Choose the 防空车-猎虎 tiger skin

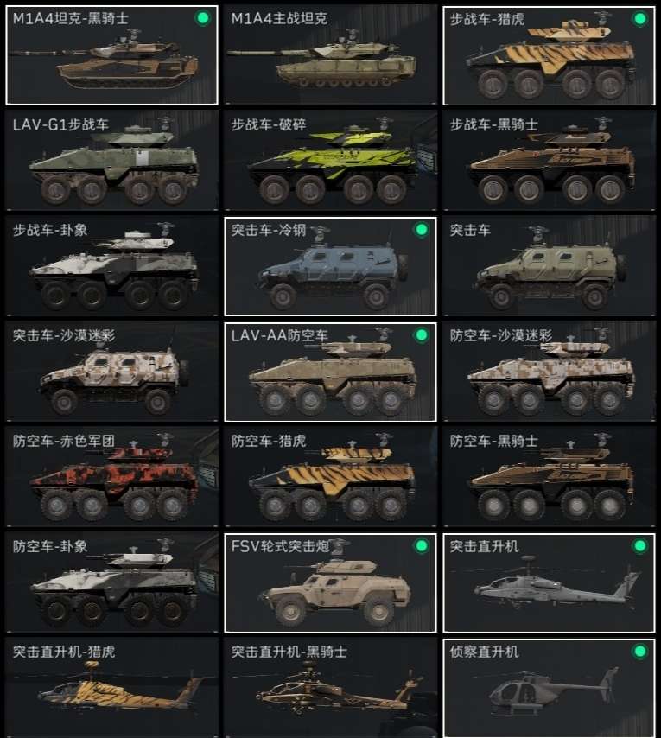[x=330, y=477]
